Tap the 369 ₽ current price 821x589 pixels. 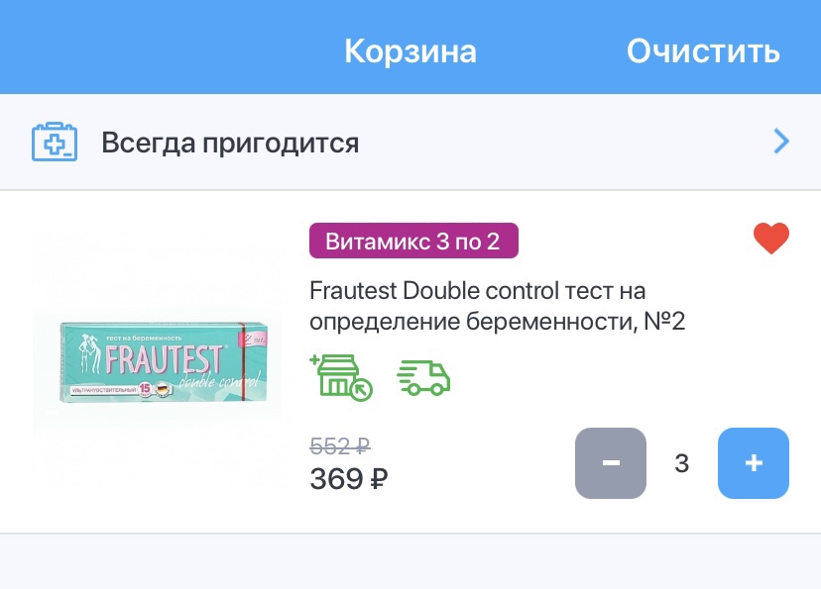[349, 478]
